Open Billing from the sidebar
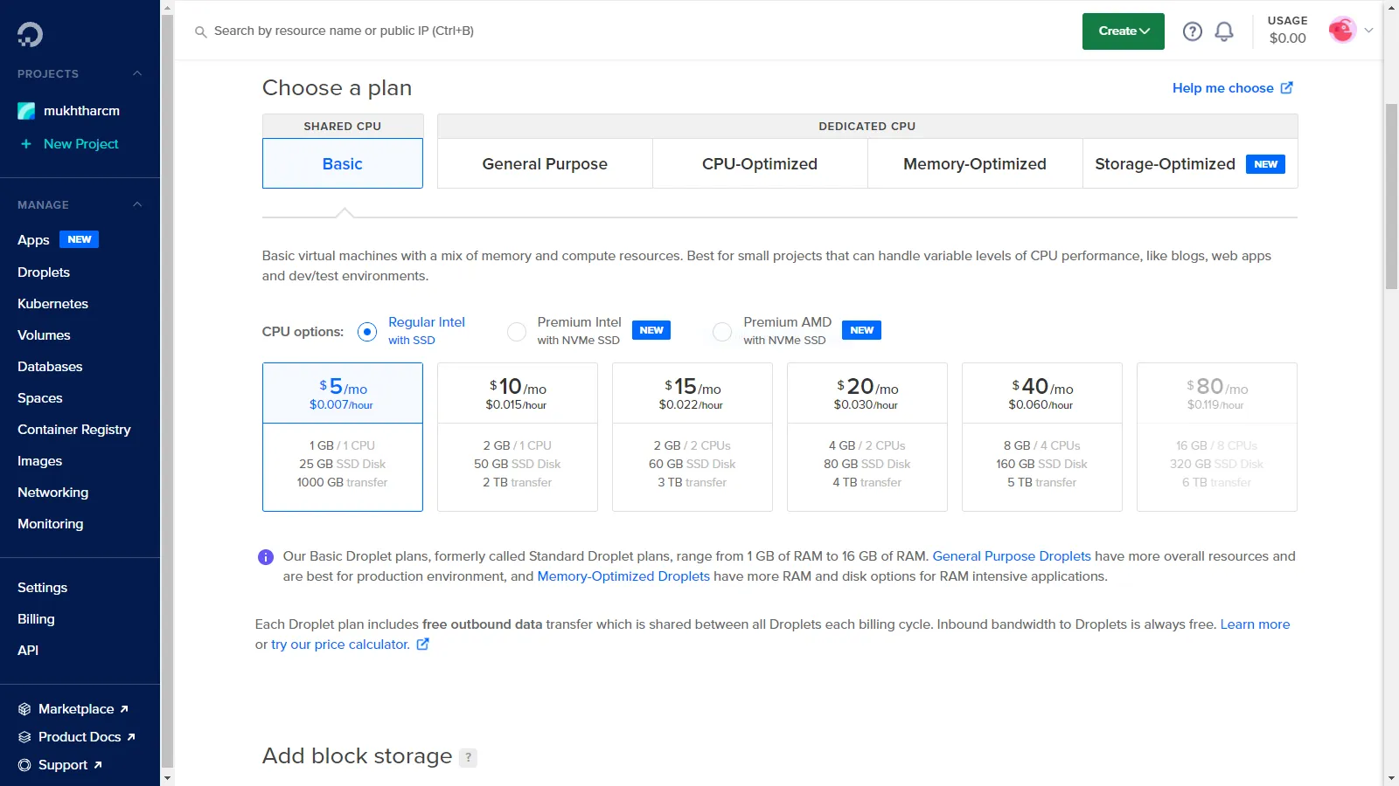1399x786 pixels. pos(36,618)
